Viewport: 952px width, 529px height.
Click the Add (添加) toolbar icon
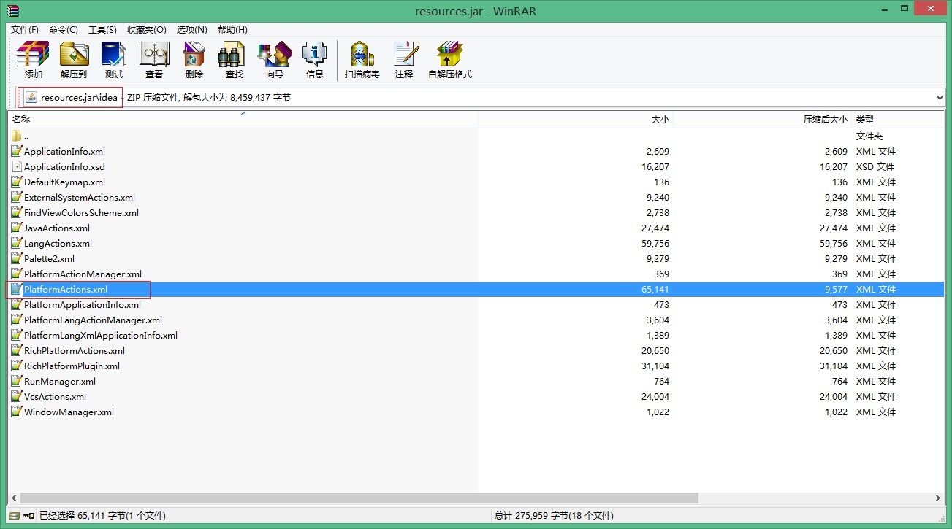33,60
